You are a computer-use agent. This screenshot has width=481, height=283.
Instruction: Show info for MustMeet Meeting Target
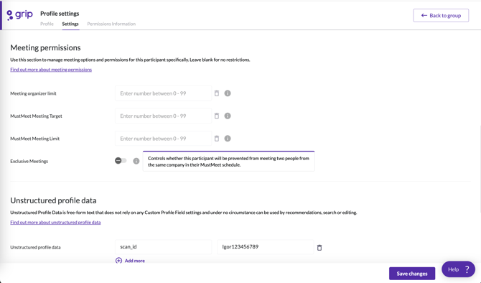[228, 116]
